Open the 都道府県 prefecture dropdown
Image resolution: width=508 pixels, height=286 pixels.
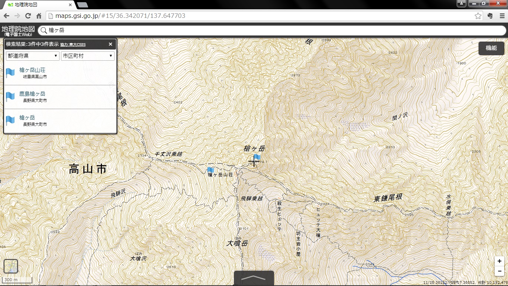[33, 56]
